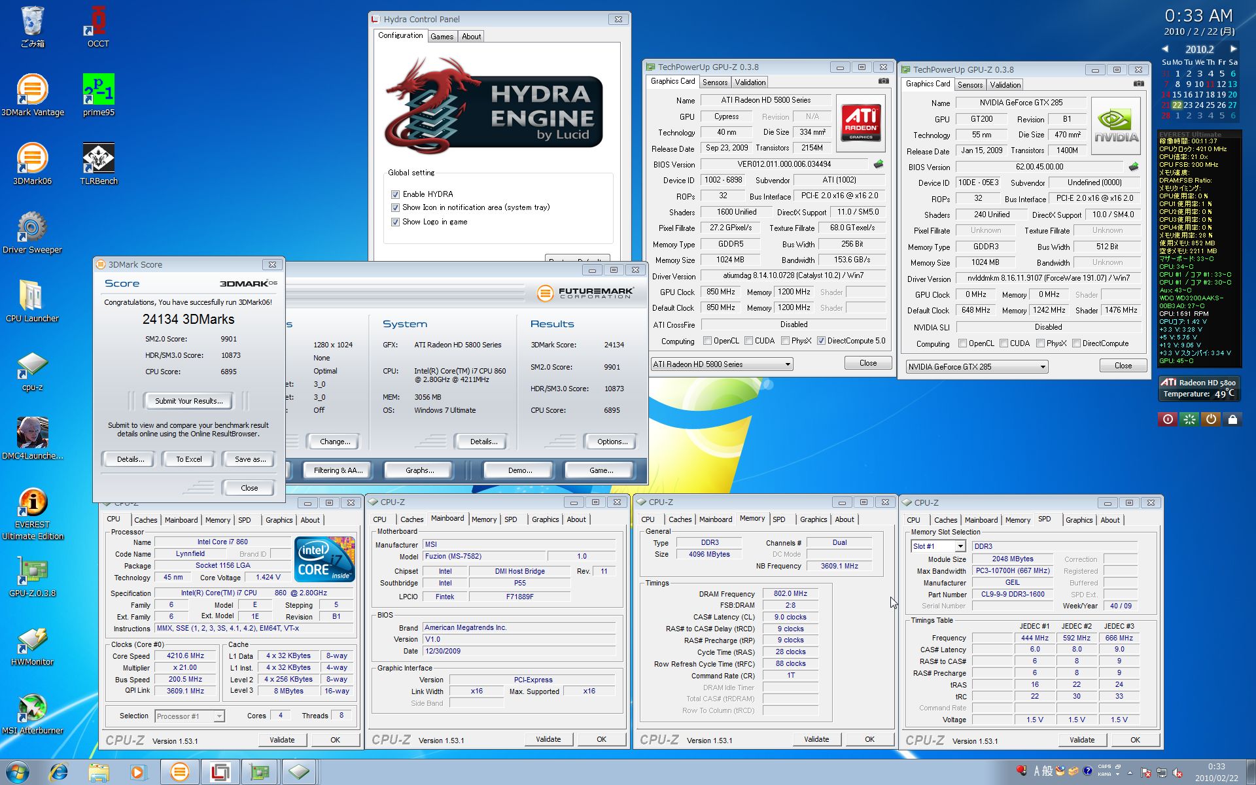The height and width of the screenshot is (785, 1256).
Task: Click the Graphs button in 3DMark06
Action: click(x=419, y=470)
